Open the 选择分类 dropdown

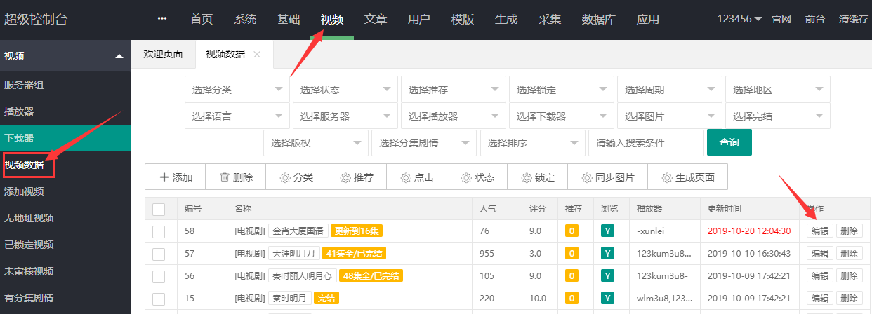coord(237,90)
